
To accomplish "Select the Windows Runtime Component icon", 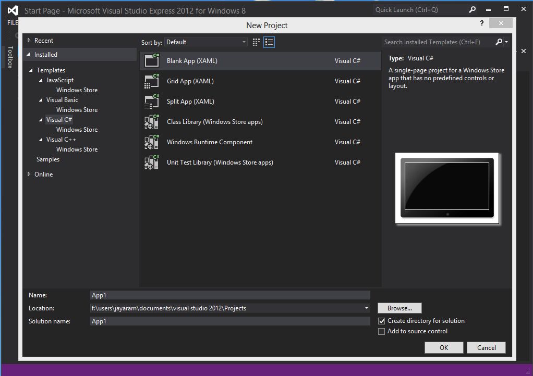I will 152,142.
